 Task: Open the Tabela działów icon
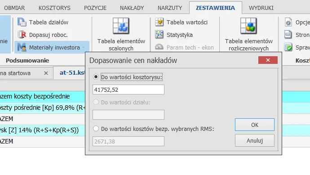coord(22,22)
